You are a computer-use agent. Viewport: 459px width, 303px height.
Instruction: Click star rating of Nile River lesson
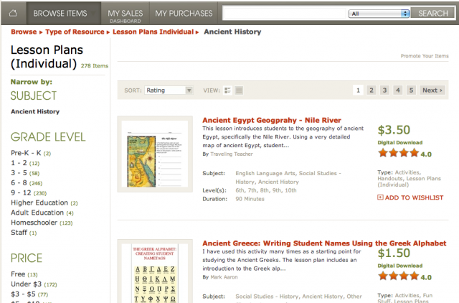pos(399,153)
